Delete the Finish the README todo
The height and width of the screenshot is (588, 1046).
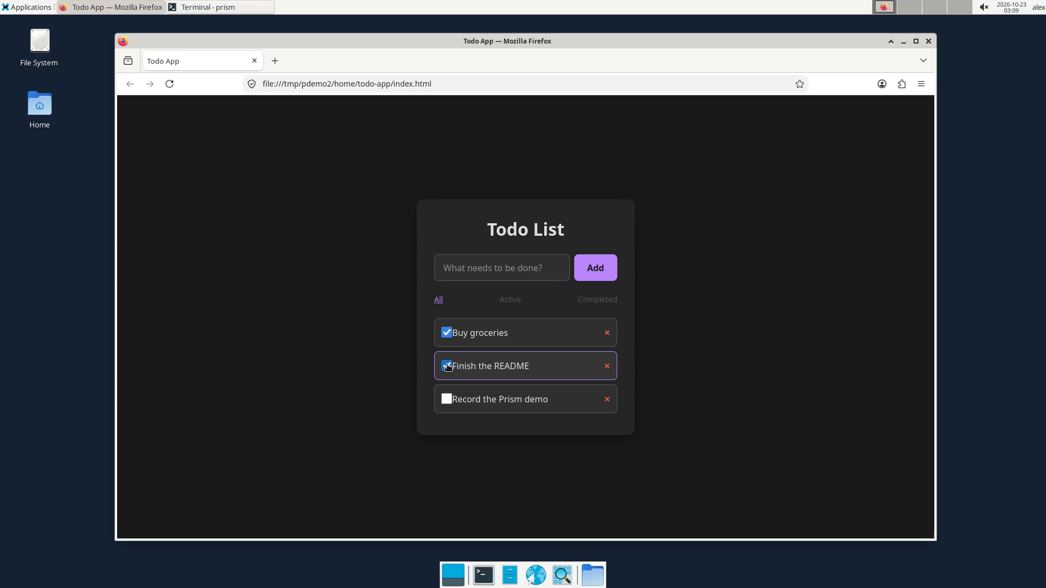[607, 366]
